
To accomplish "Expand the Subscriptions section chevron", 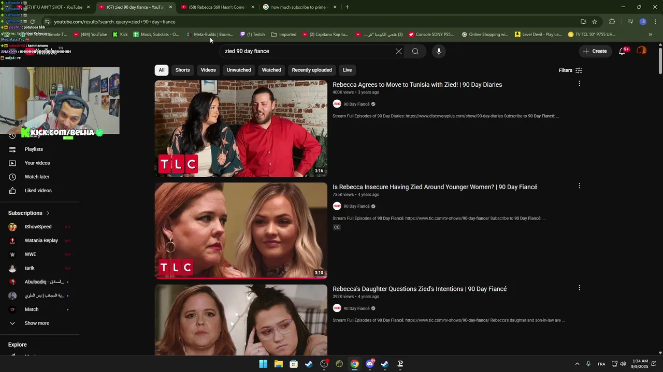I will click(x=48, y=213).
